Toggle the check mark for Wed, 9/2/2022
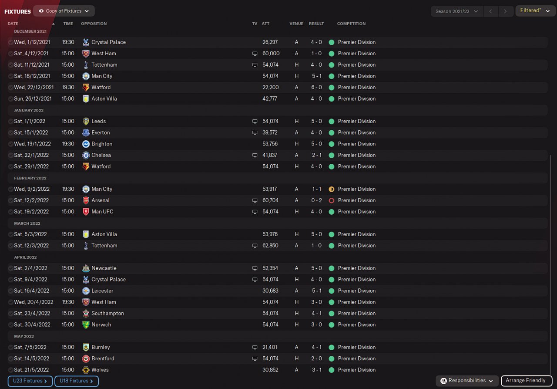Image resolution: width=557 pixels, height=389 pixels. pos(10,189)
